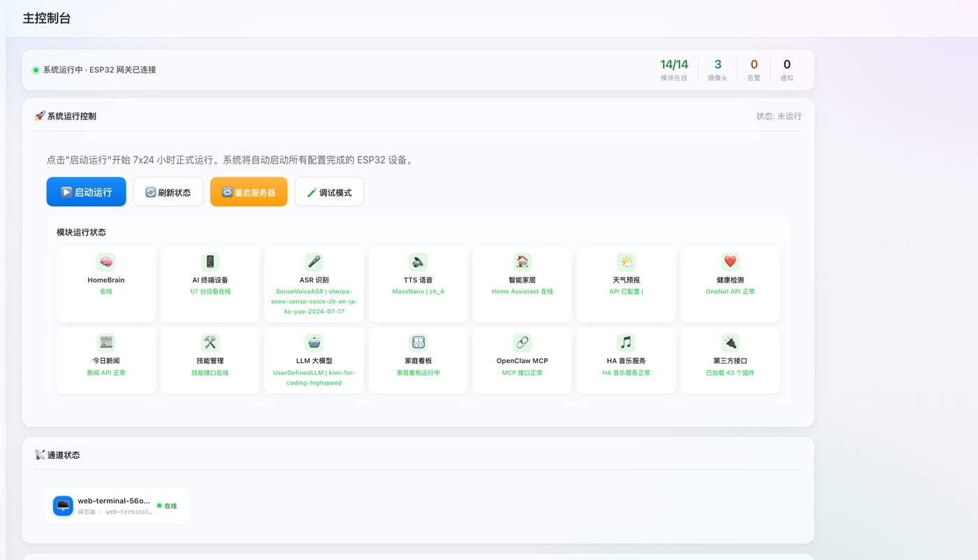Click the Home Assistant 在线 status text
Screen dimensions: 978x560
522,292
